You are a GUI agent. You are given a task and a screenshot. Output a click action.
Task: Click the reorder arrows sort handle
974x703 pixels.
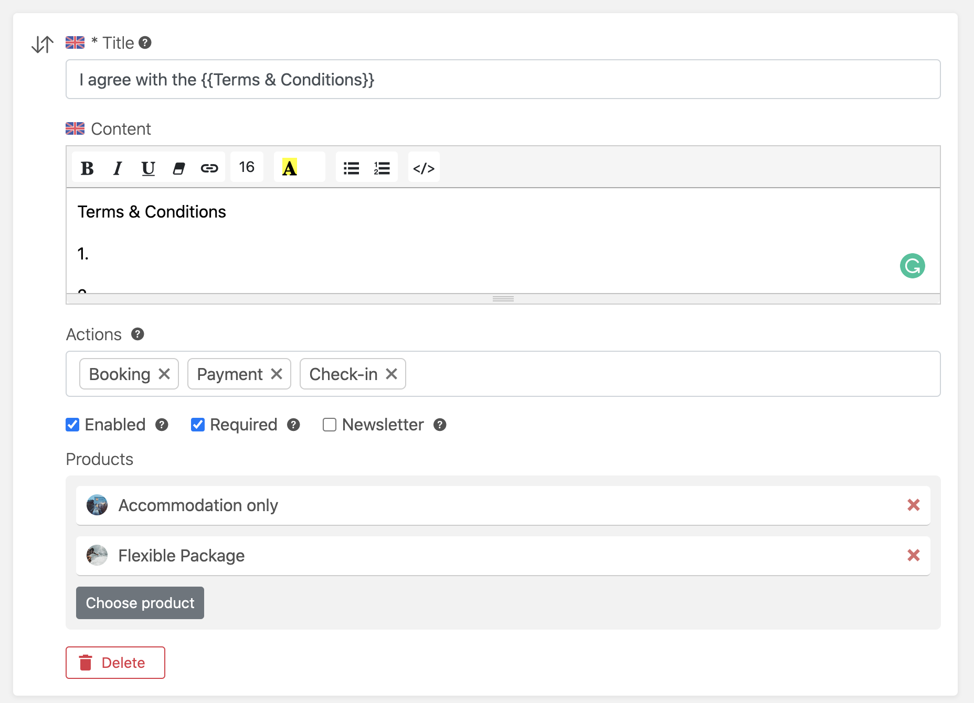pyautogui.click(x=43, y=44)
